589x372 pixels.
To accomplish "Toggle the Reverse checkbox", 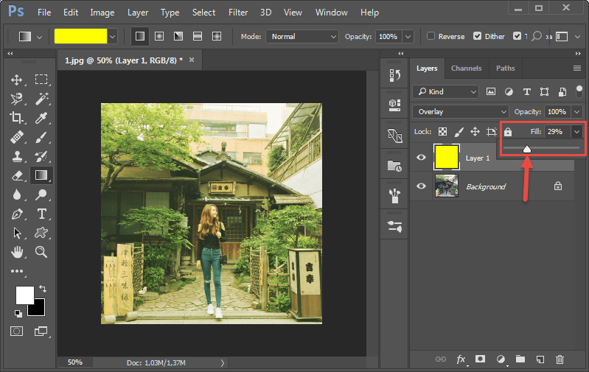I will tap(431, 36).
